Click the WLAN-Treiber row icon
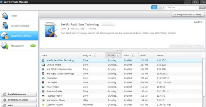The image size is (206, 107). 43,87
